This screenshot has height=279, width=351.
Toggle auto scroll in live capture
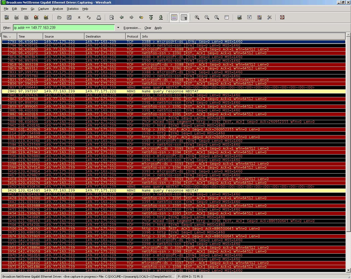[184, 17]
